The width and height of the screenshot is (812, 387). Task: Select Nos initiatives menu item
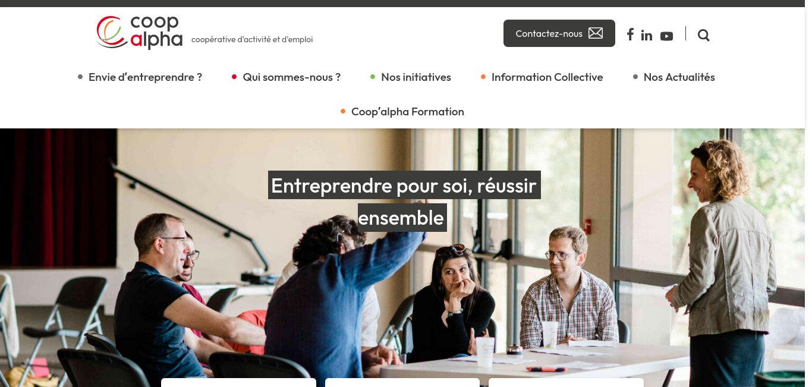pyautogui.click(x=416, y=77)
